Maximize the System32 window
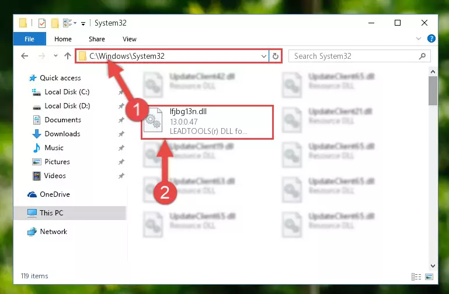This screenshot has height=294, width=449. click(398, 23)
